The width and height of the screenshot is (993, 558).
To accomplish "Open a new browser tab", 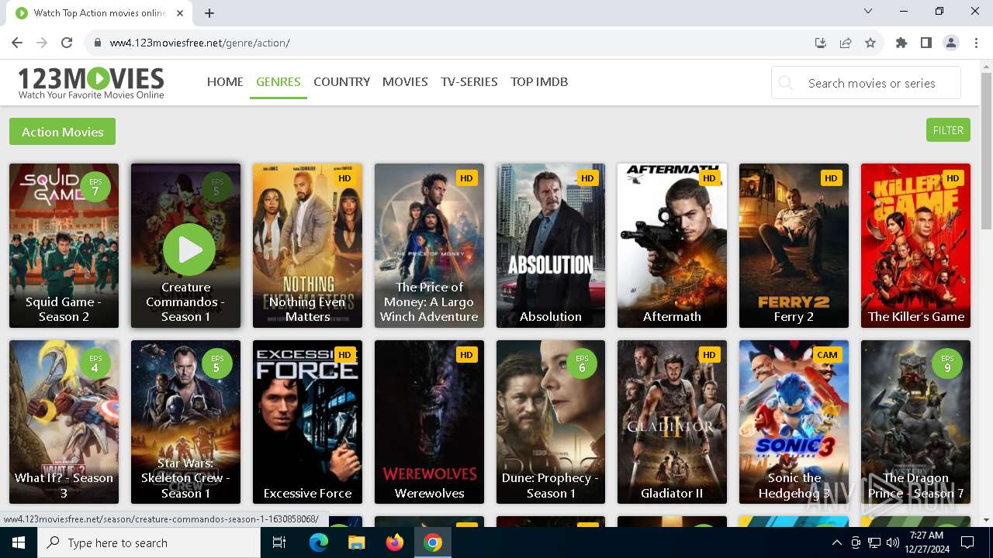I will click(209, 12).
